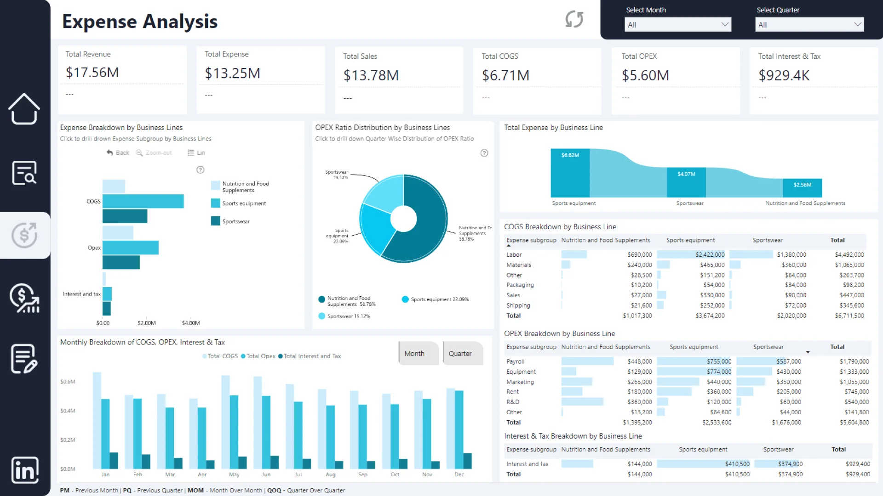Toggle donut legend Nutrition and Food Supplements 58.78%
Viewport: 883px width, 496px height.
347,301
